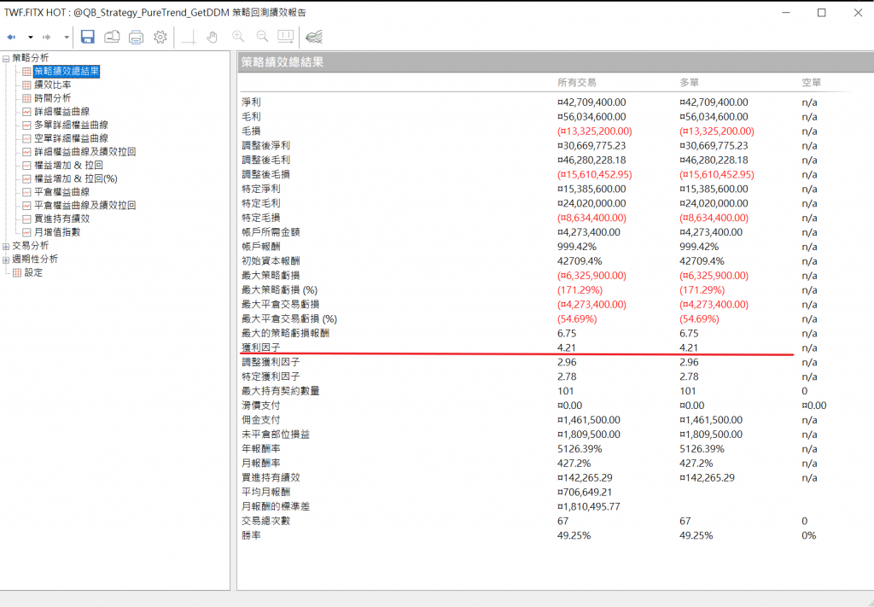Select 績效比率 in the tree
The image size is (874, 607).
pyautogui.click(x=52, y=85)
